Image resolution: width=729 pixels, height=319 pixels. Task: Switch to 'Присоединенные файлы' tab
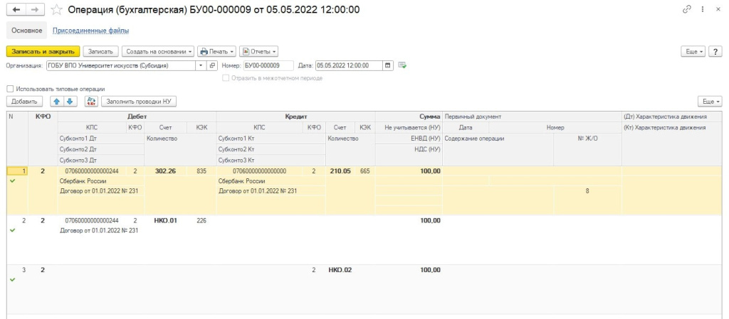tap(91, 31)
